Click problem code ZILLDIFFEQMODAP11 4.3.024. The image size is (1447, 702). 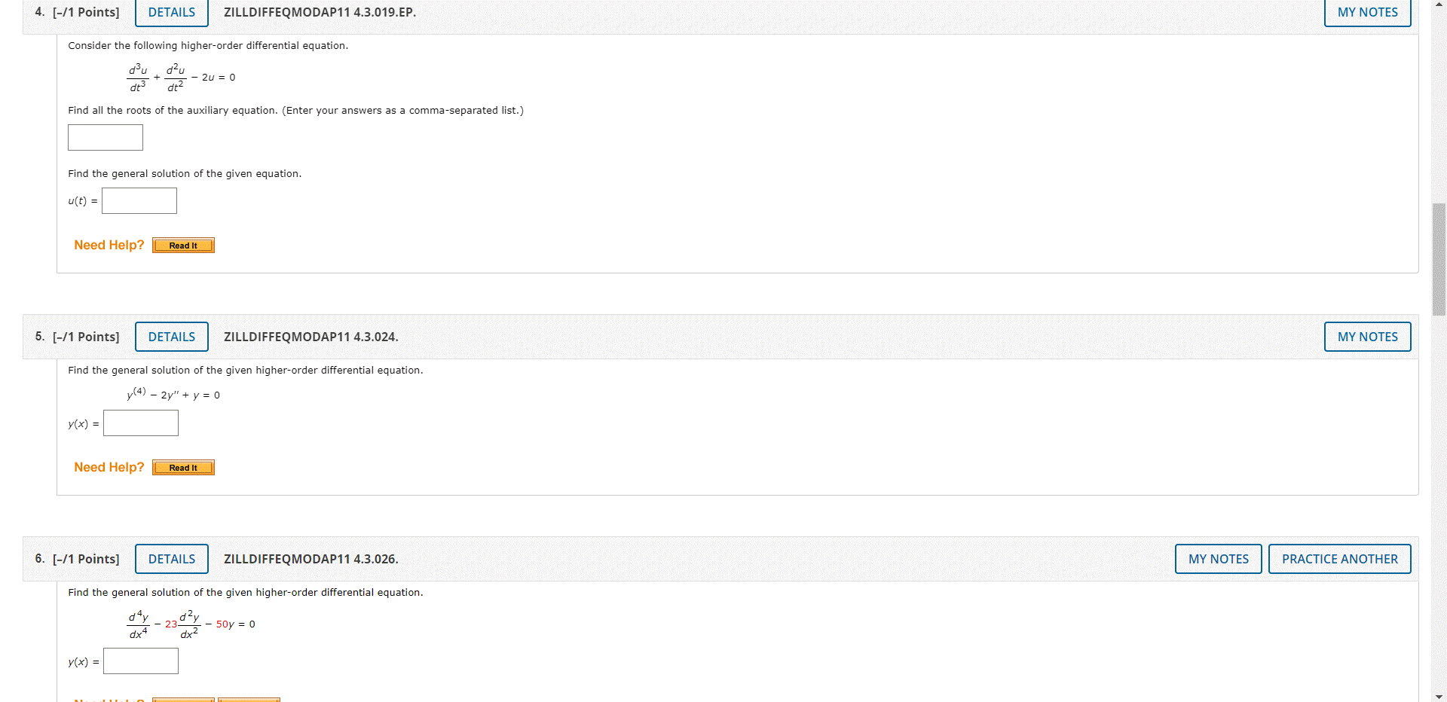pyautogui.click(x=311, y=337)
